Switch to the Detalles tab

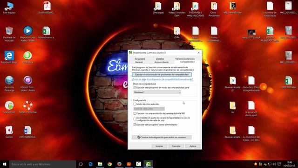coord(160,59)
